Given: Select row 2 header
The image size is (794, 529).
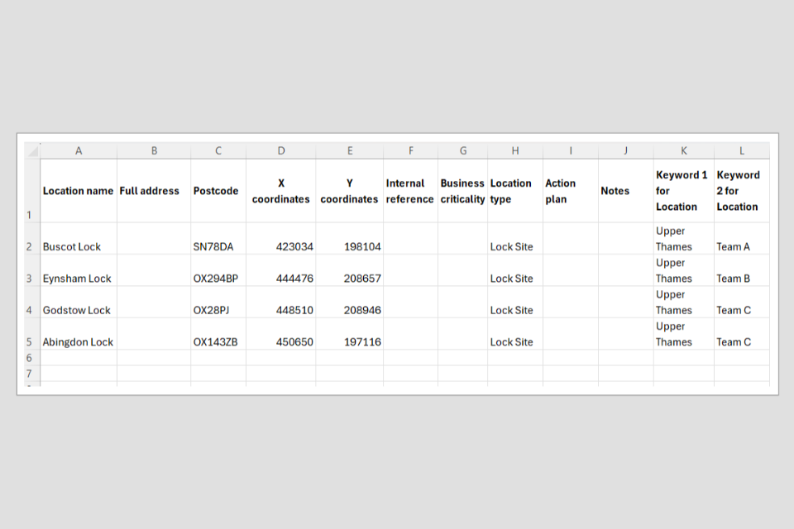Looking at the screenshot, I should click(x=29, y=246).
